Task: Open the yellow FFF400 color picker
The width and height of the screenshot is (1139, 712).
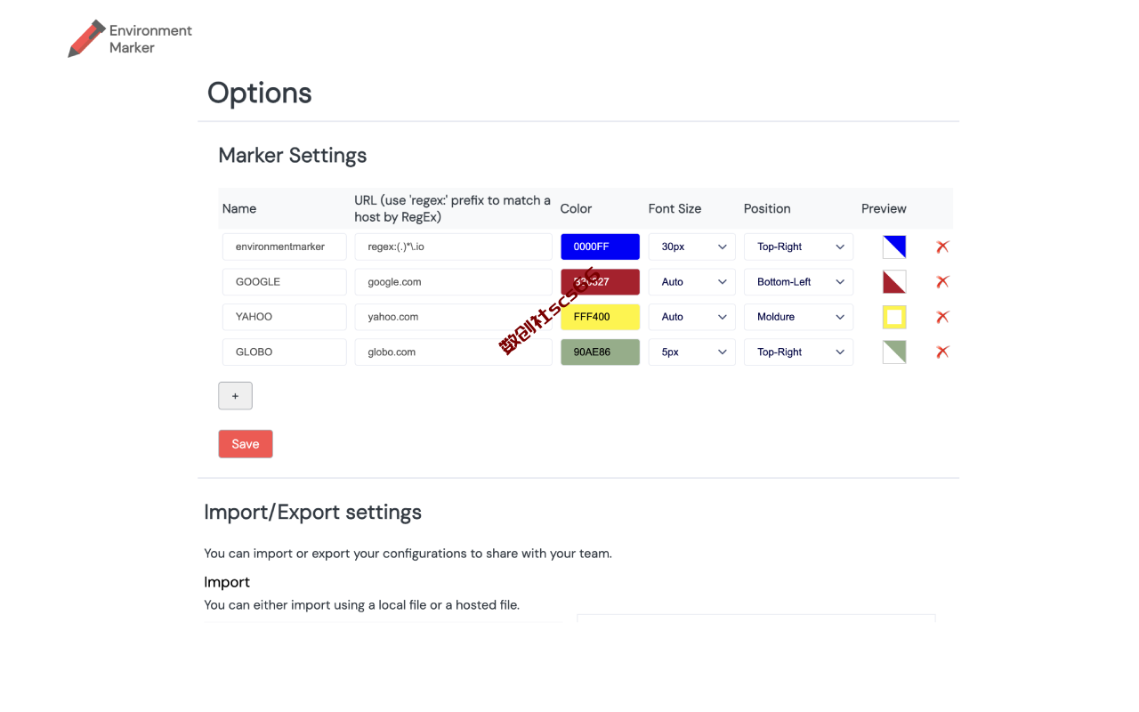Action: click(600, 317)
